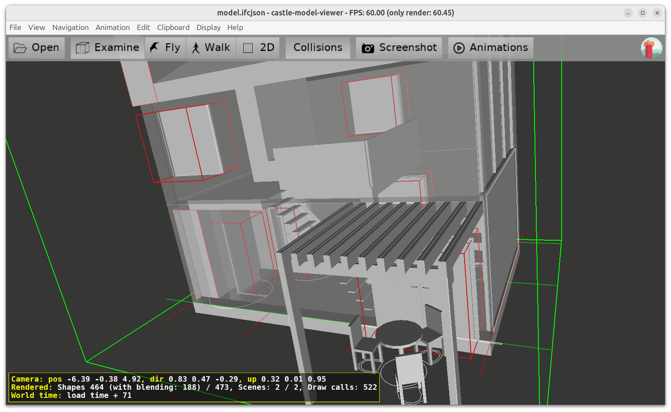Maximize the model viewer window
Screen dimensions: 671x412
(x=642, y=13)
